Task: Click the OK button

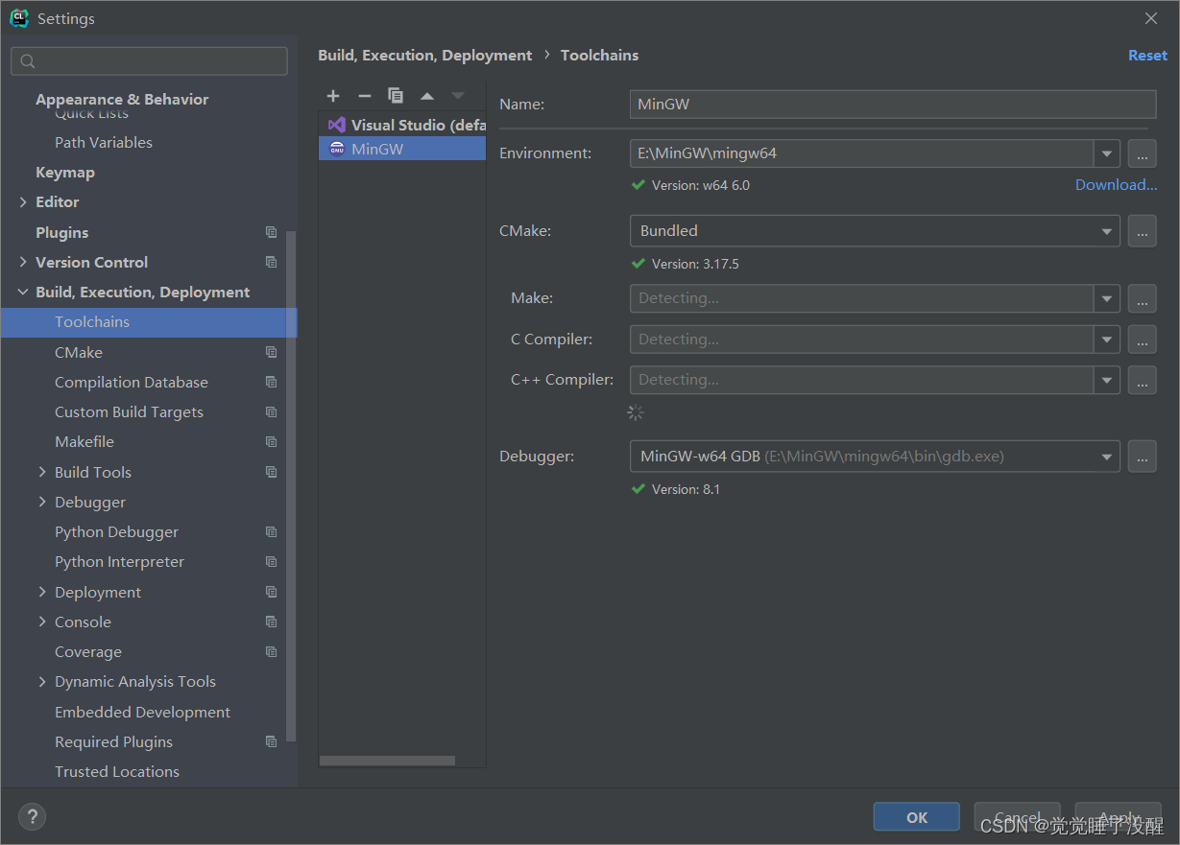Action: [x=916, y=817]
